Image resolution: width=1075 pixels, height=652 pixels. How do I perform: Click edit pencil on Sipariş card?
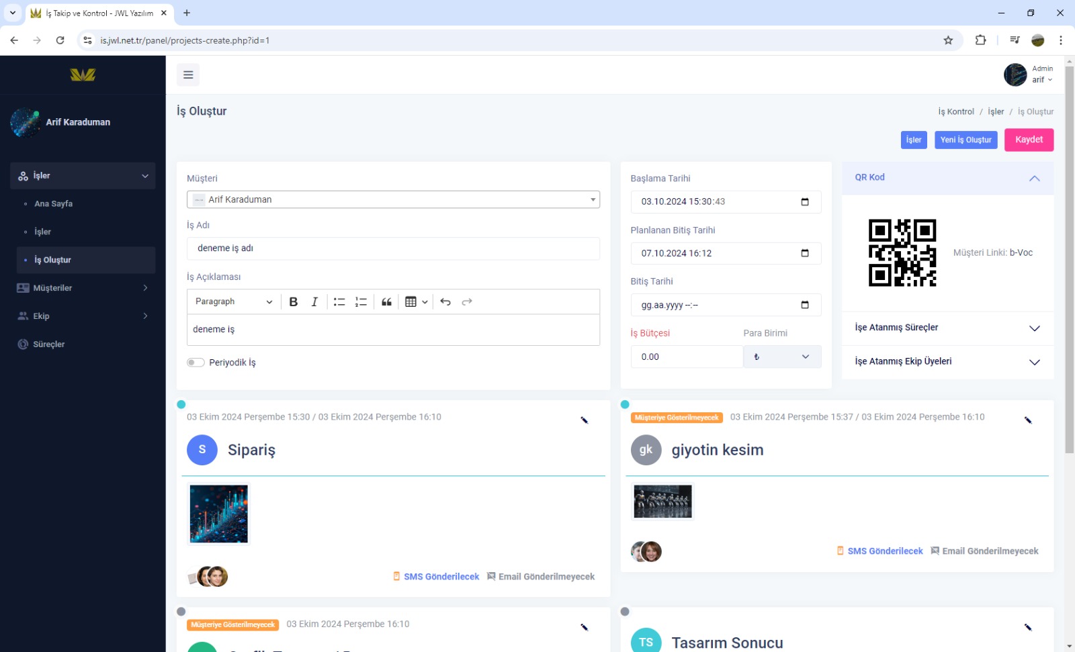point(585,420)
